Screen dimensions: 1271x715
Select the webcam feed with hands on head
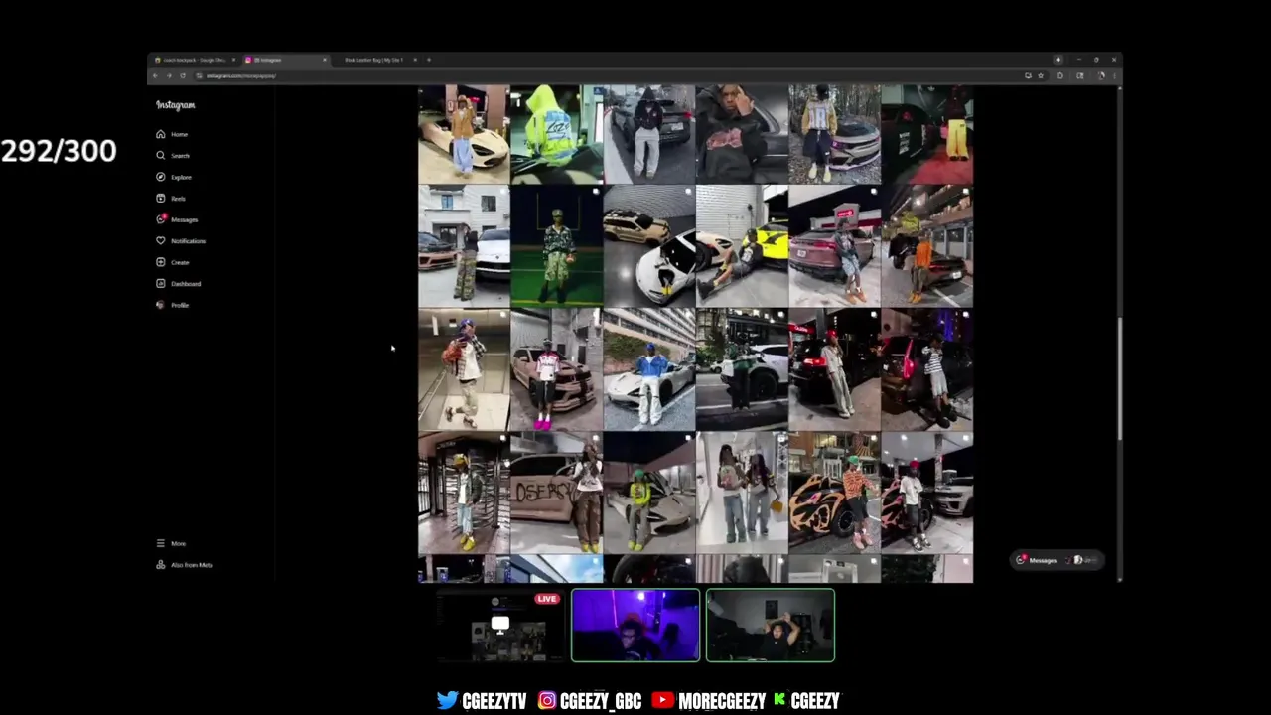point(771,626)
